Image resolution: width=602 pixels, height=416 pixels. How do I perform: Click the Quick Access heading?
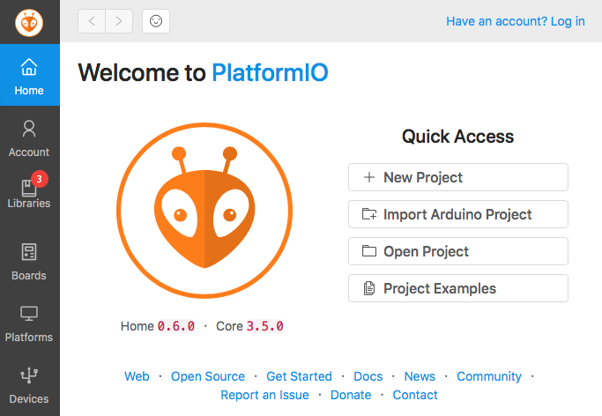click(458, 137)
